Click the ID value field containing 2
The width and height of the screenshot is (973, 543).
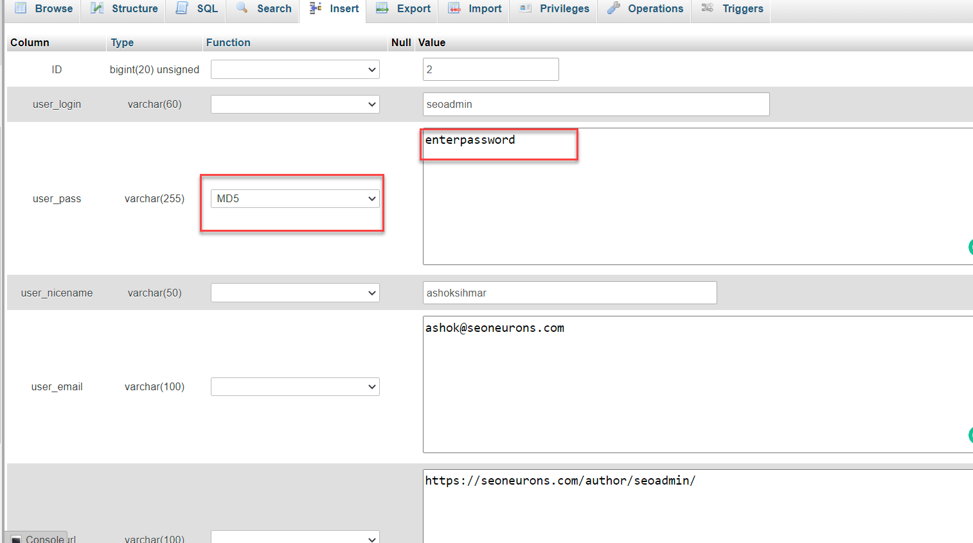[491, 69]
